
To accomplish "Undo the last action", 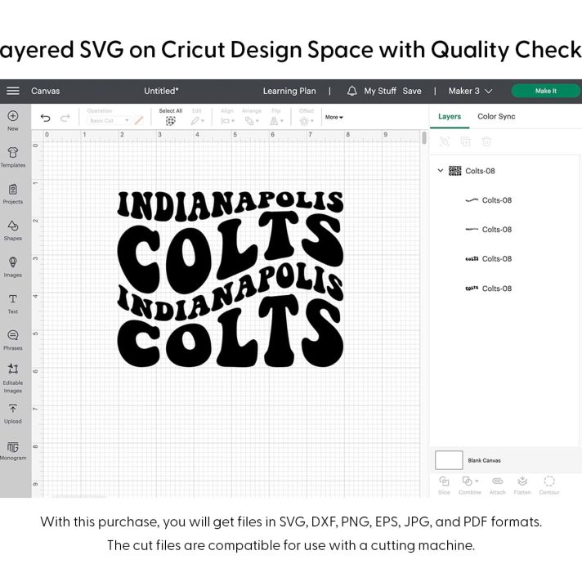I will (45, 118).
